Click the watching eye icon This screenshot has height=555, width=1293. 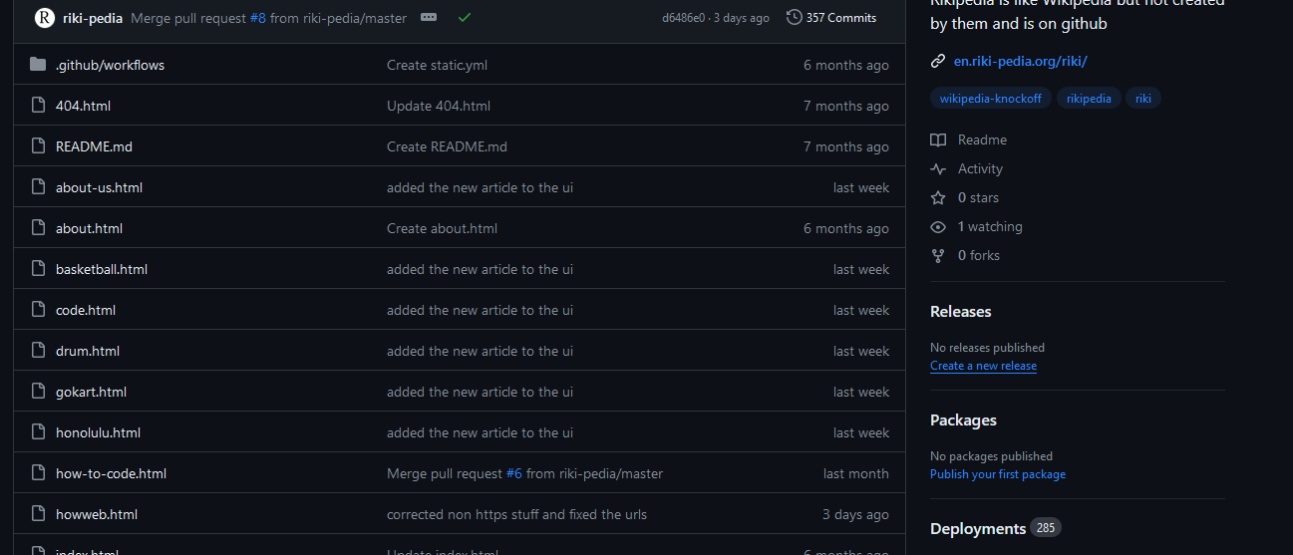938,227
